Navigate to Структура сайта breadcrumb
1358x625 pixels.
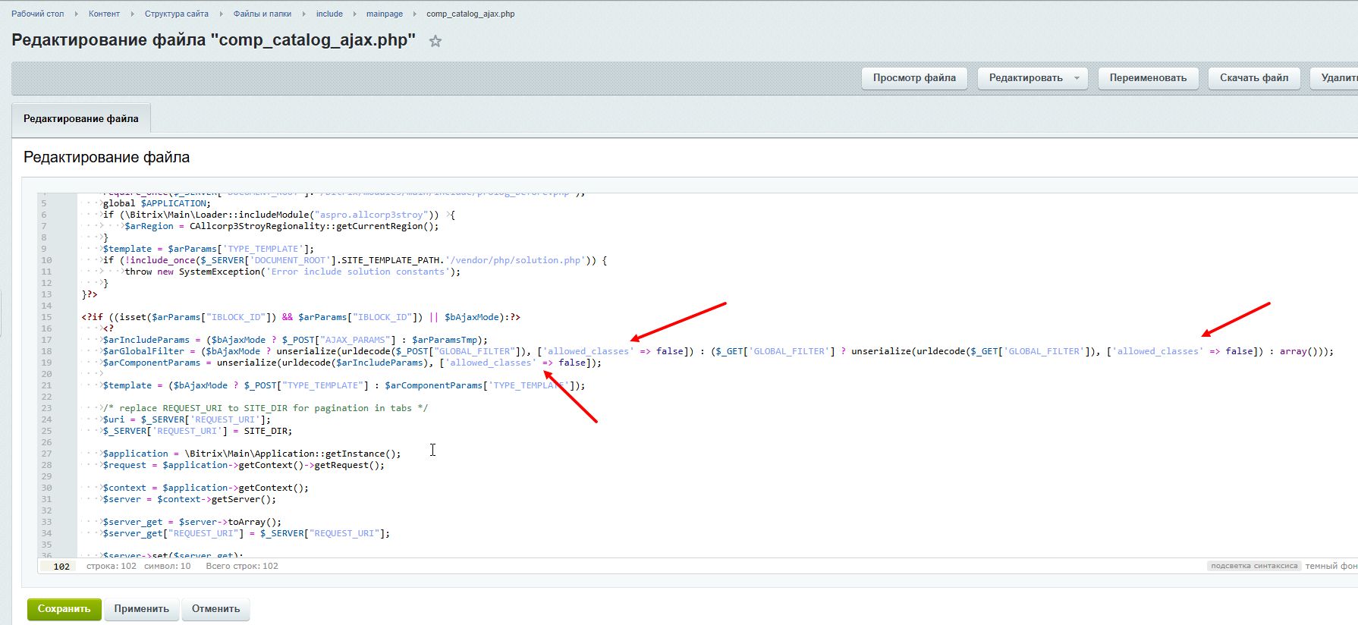pos(176,14)
